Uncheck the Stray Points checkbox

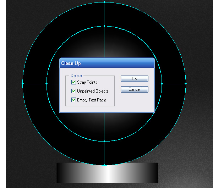73,82
